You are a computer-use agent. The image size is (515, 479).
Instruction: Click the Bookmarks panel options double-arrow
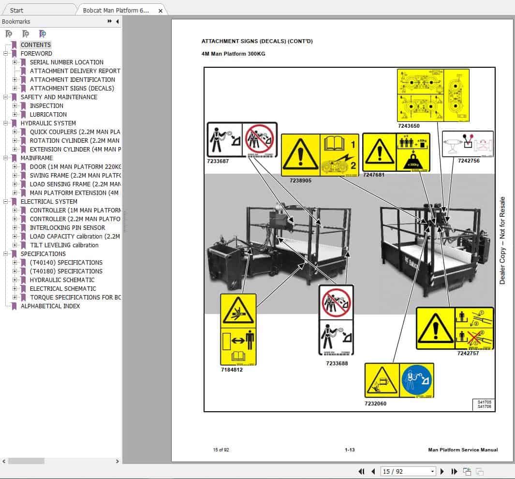click(x=110, y=21)
